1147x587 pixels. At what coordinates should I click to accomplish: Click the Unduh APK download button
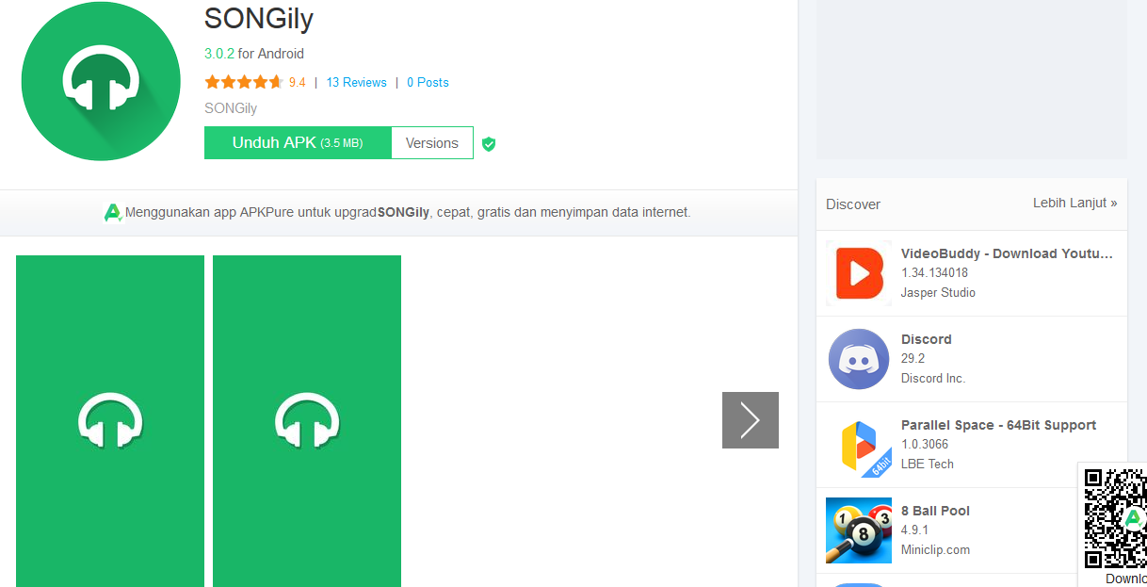point(298,143)
